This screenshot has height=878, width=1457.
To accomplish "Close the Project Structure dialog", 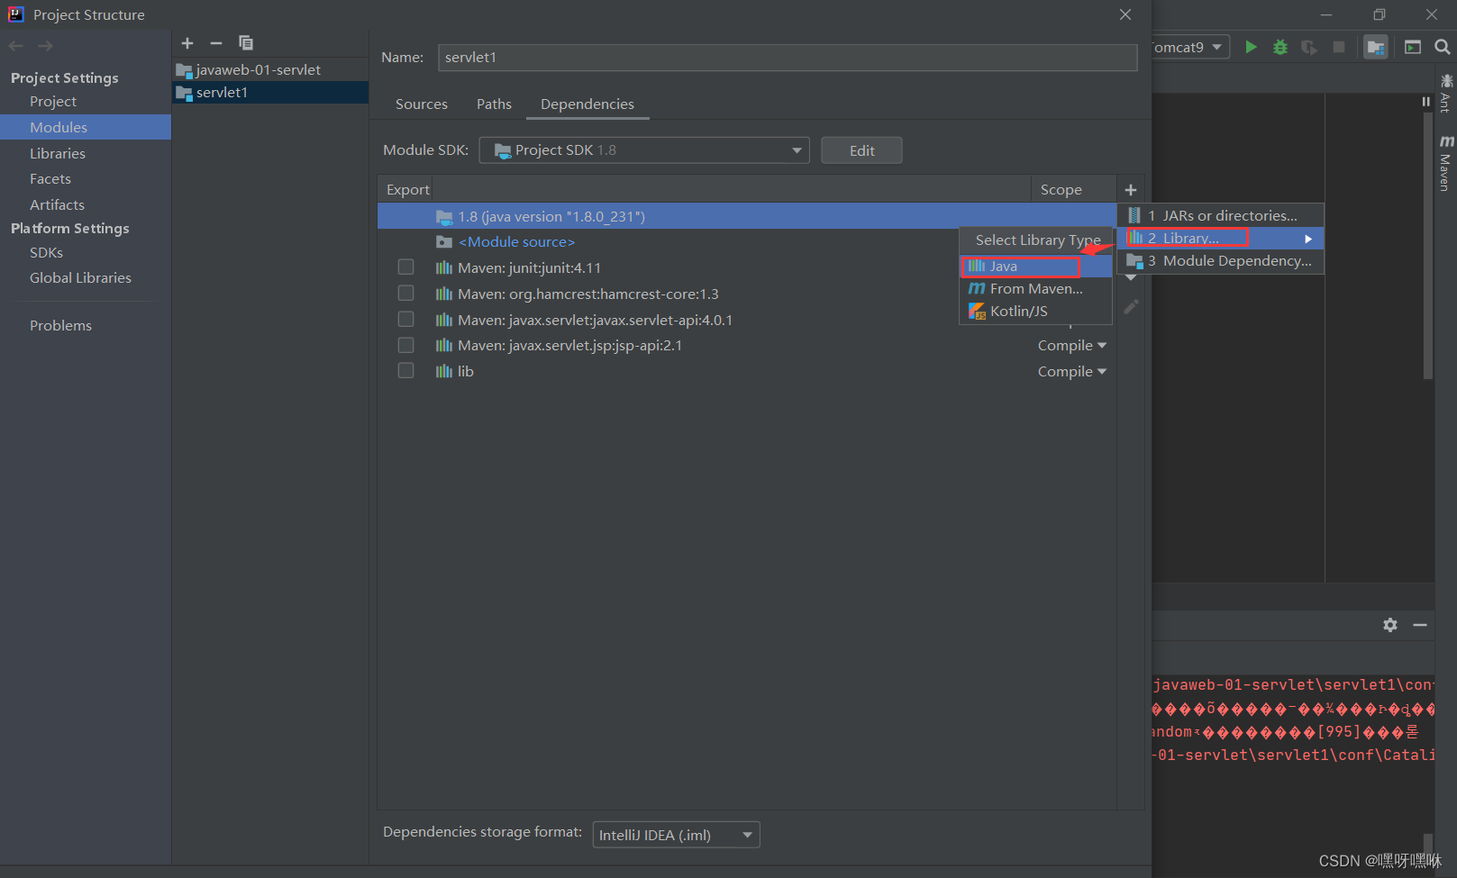I will click(1125, 14).
